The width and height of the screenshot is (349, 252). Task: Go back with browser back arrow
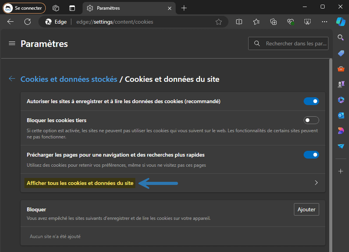(x=10, y=22)
